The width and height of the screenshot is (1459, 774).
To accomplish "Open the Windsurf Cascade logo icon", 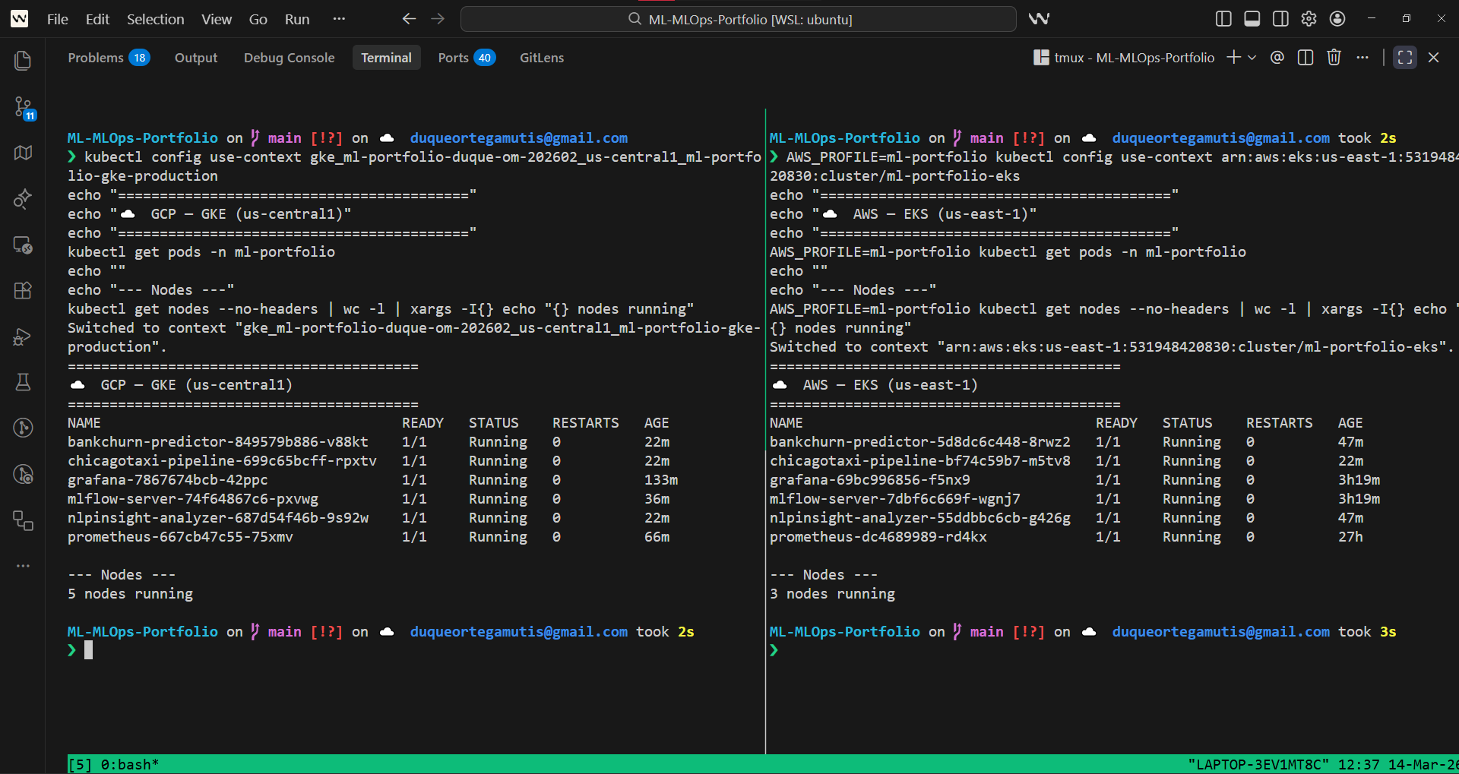I will [x=1039, y=19].
